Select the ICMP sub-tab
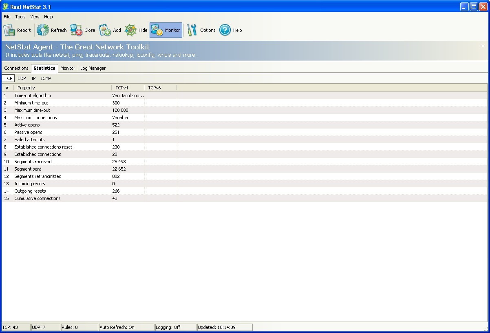This screenshot has height=333, width=490. coord(46,78)
